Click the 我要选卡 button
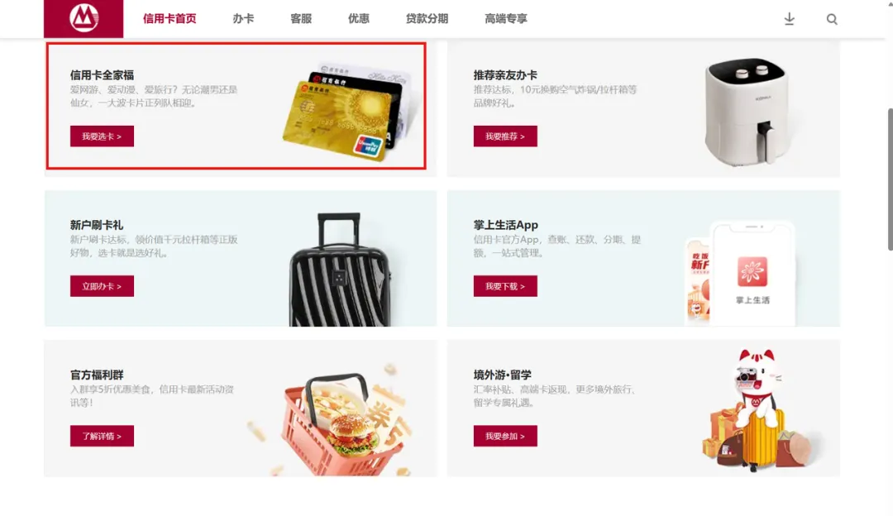This screenshot has width=893, height=516. pyautogui.click(x=102, y=136)
